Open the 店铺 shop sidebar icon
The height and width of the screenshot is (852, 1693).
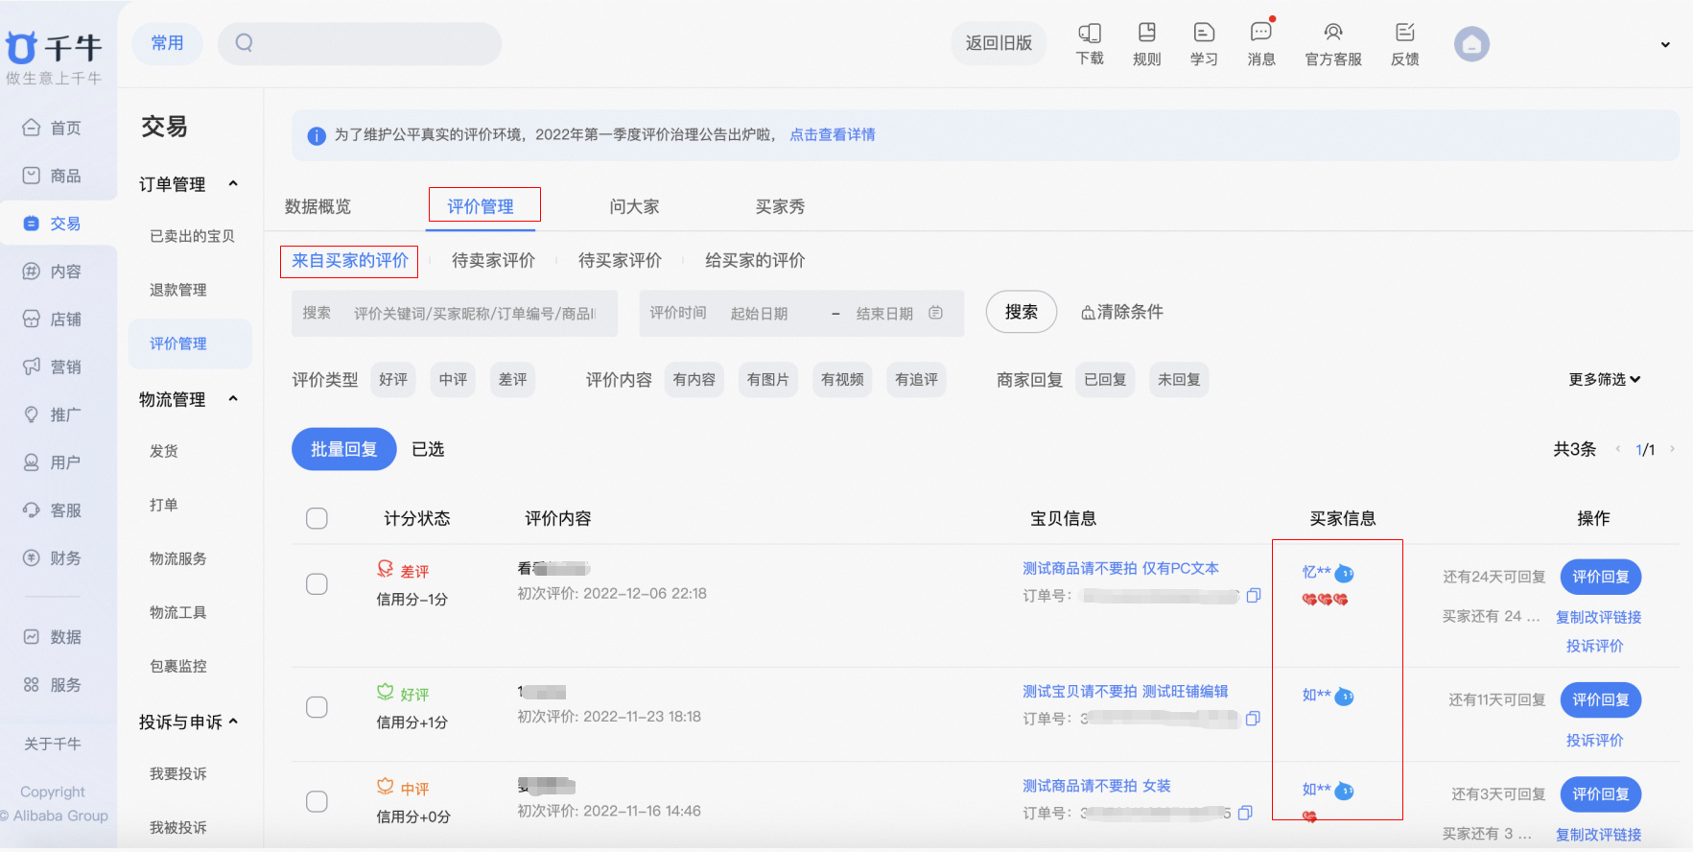click(x=32, y=319)
